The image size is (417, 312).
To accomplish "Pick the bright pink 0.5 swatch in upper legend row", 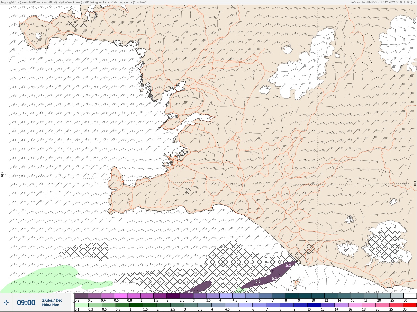I will (121, 296).
